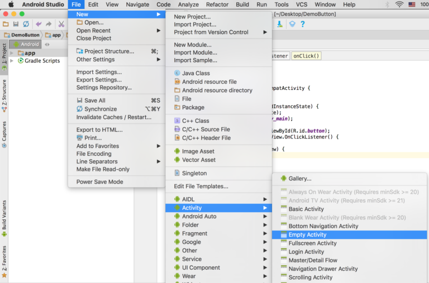Expand Open Recent submenu
The width and height of the screenshot is (429, 283).
[117, 30]
